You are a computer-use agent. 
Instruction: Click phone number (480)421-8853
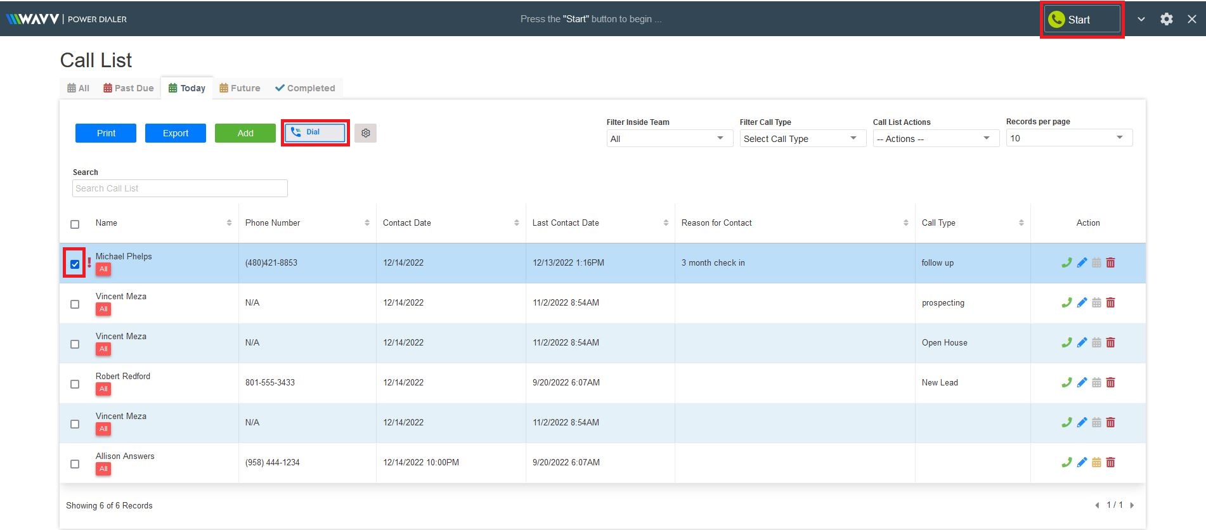(271, 262)
